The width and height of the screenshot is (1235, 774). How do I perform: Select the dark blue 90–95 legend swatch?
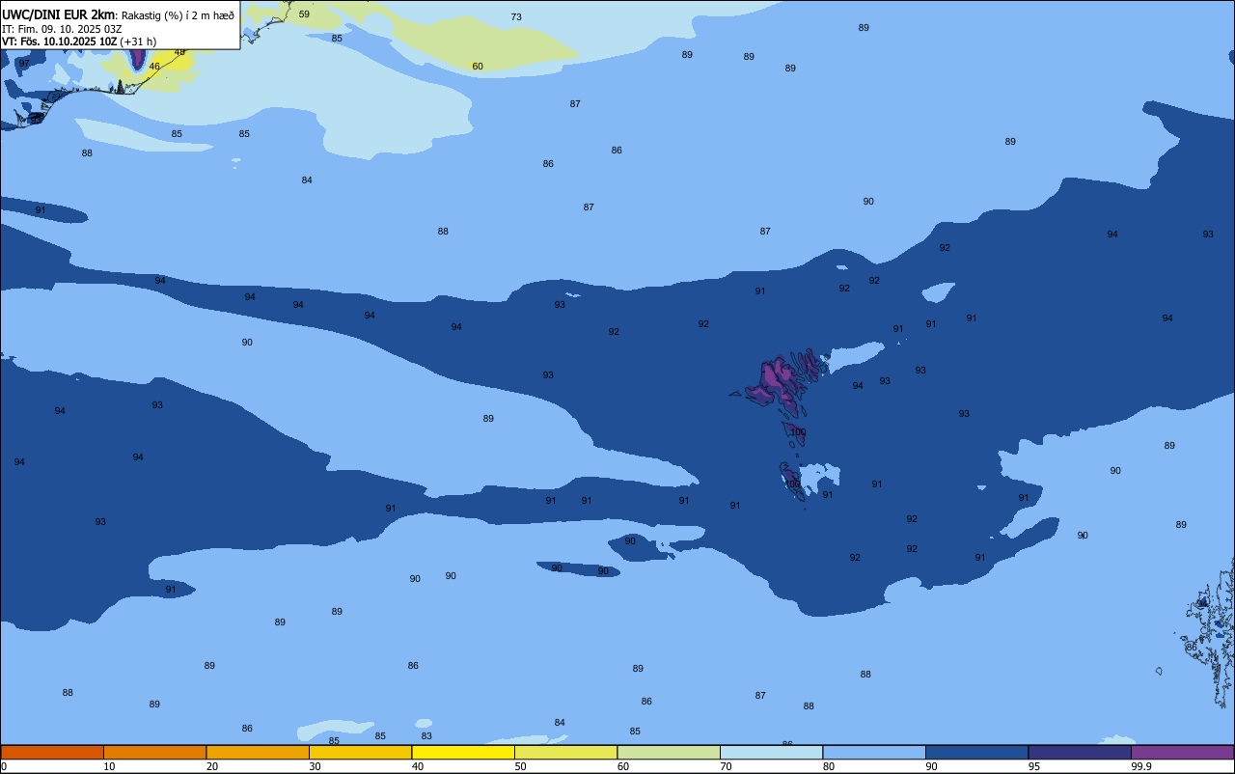tap(976, 752)
